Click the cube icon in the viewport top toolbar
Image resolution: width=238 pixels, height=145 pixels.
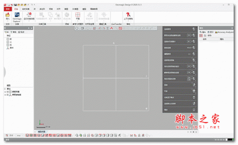[x=82, y=29]
